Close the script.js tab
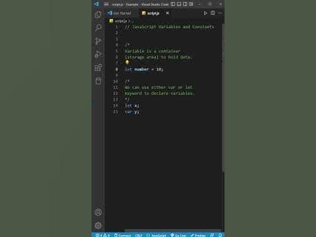Viewport: 316px width, 237px height. [167, 13]
